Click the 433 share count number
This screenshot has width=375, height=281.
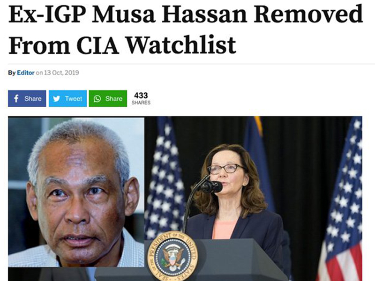point(141,96)
